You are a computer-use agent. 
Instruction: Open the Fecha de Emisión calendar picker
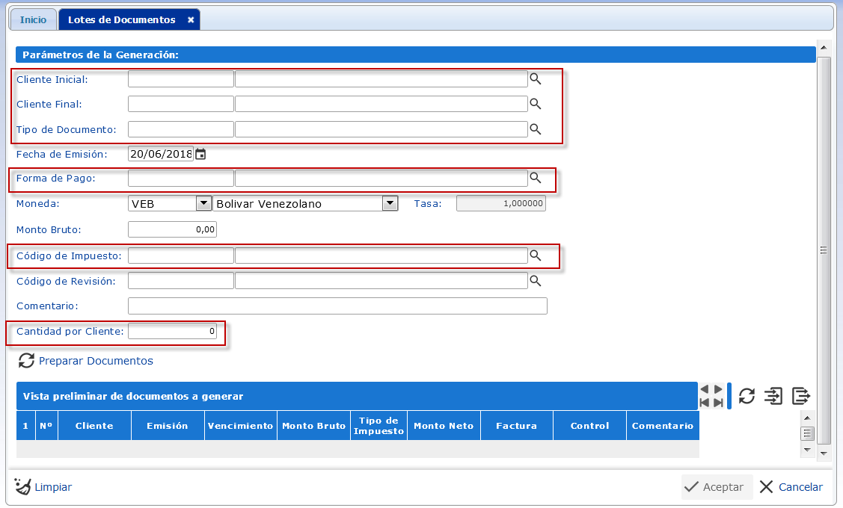[x=200, y=155]
